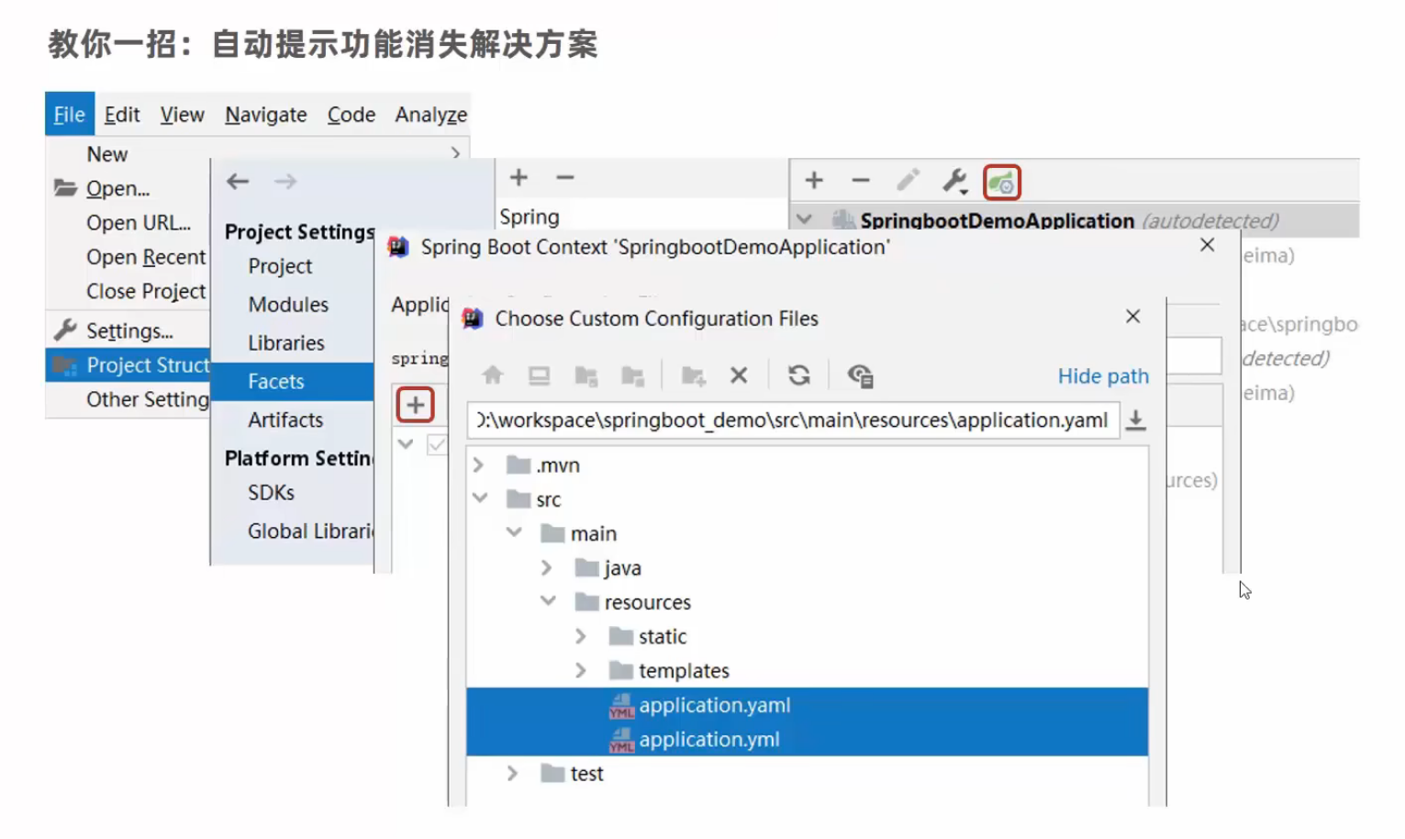Click the forward arrow in Project Structure
The image size is (1405, 839).
point(285,181)
